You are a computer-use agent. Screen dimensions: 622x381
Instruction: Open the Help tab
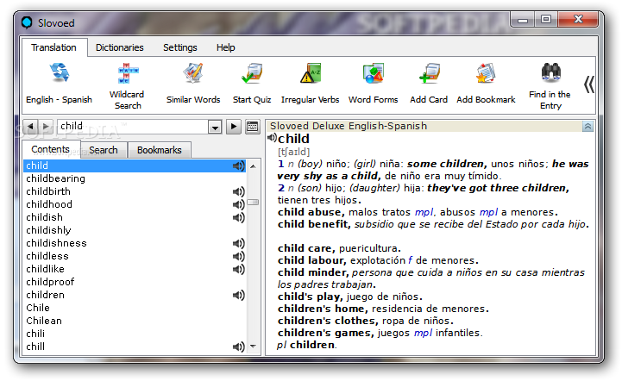point(226,47)
